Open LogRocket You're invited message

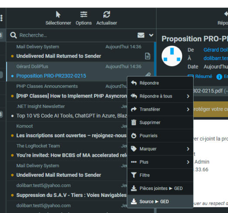(67, 151)
